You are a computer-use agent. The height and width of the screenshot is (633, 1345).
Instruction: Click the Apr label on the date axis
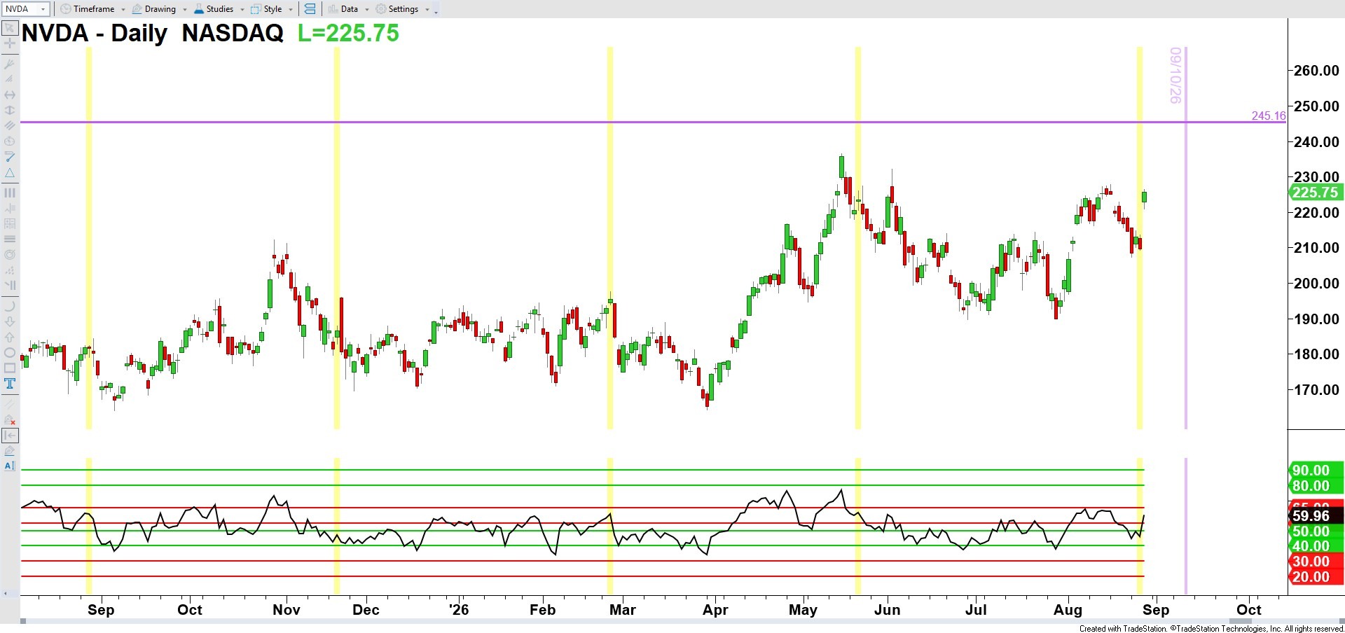point(715,609)
